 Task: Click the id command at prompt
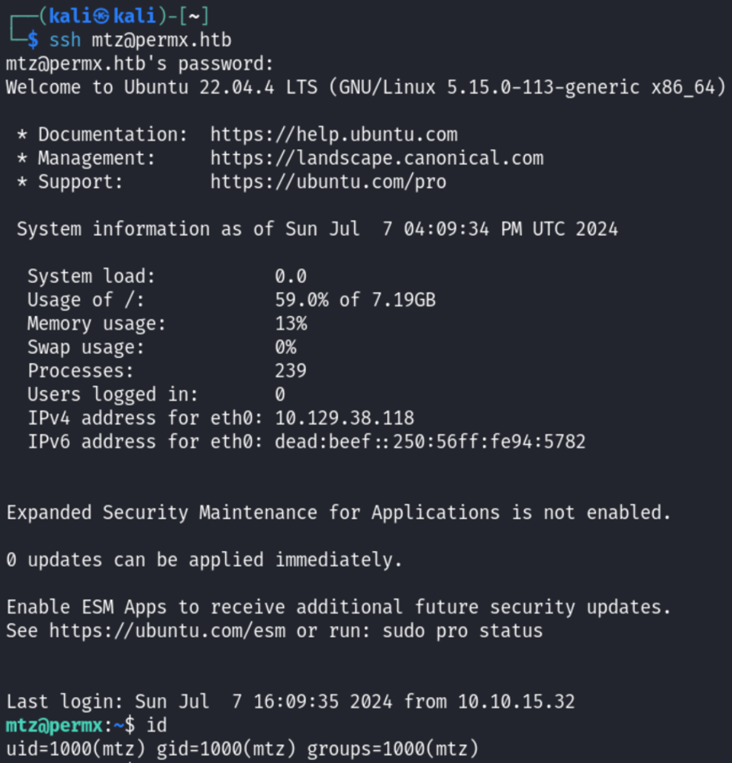(x=156, y=726)
